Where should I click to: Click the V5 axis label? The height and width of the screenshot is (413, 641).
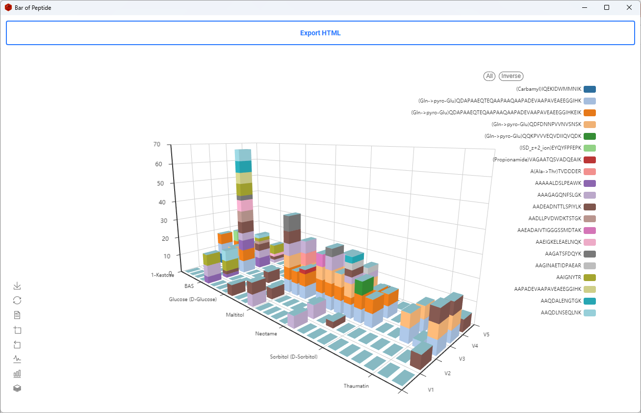click(487, 335)
